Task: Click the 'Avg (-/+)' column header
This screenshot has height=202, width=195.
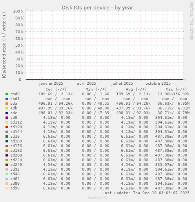Action: pyautogui.click(x=136, y=89)
